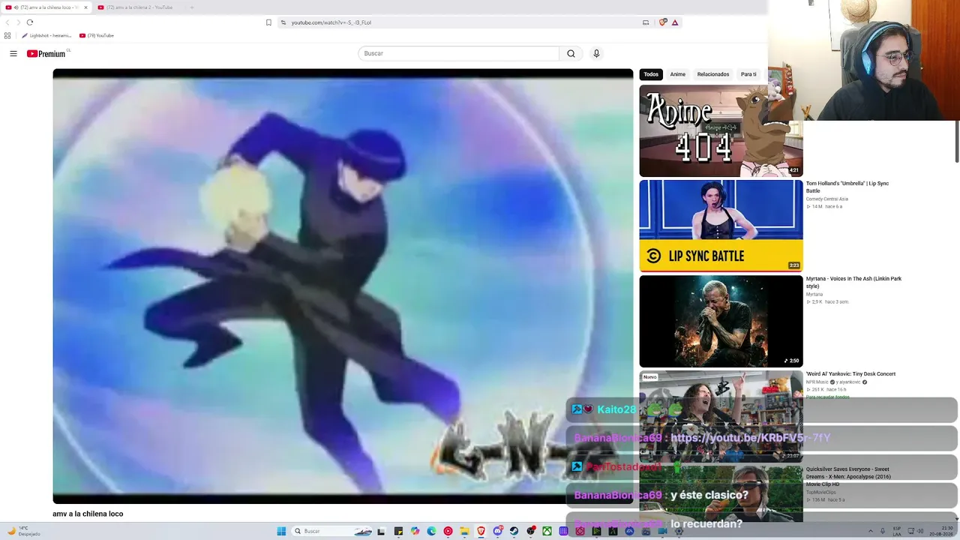Open the ESP language indicator
This screenshot has width=960, height=540.
point(897,531)
